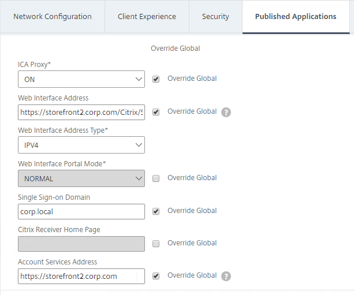Screen dimensions: 354x295
Task: Open the ICA Proxy dropdown
Action: tap(81, 79)
